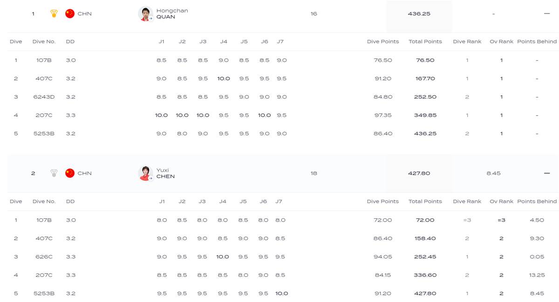Image resolution: width=559 pixels, height=302 pixels.
Task: Click China flag icon beside Yuxi CHEN
Action: pyautogui.click(x=70, y=173)
